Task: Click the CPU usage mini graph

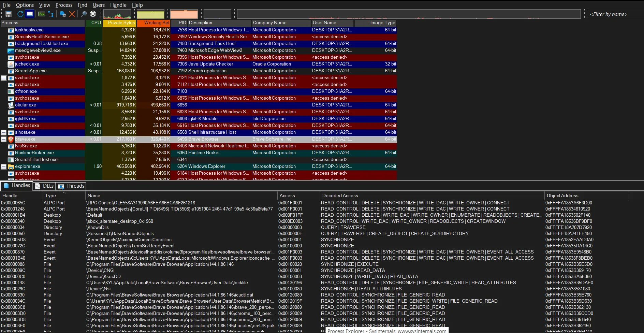Action: click(117, 14)
